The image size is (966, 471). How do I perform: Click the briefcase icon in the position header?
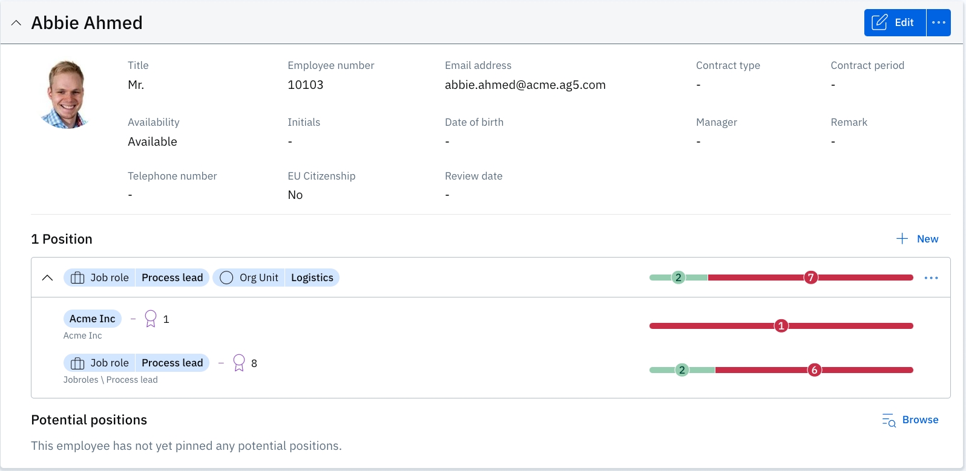point(77,278)
